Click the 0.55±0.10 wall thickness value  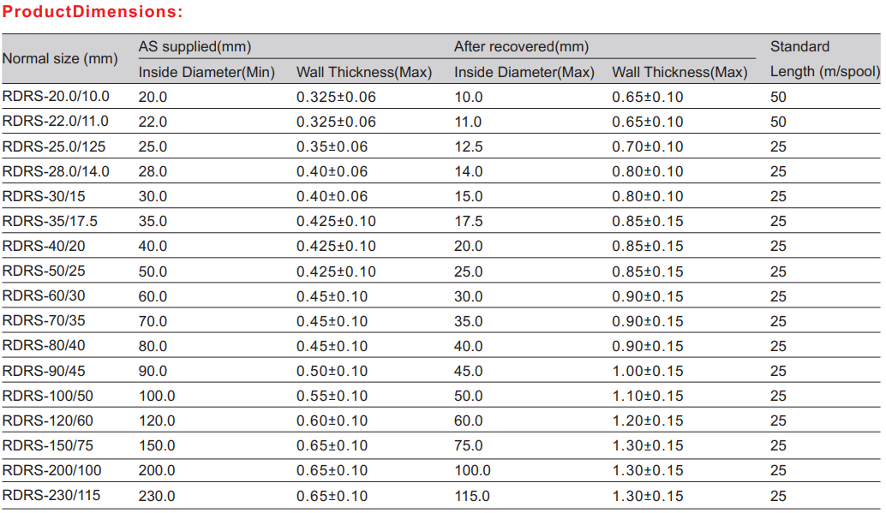click(x=332, y=396)
